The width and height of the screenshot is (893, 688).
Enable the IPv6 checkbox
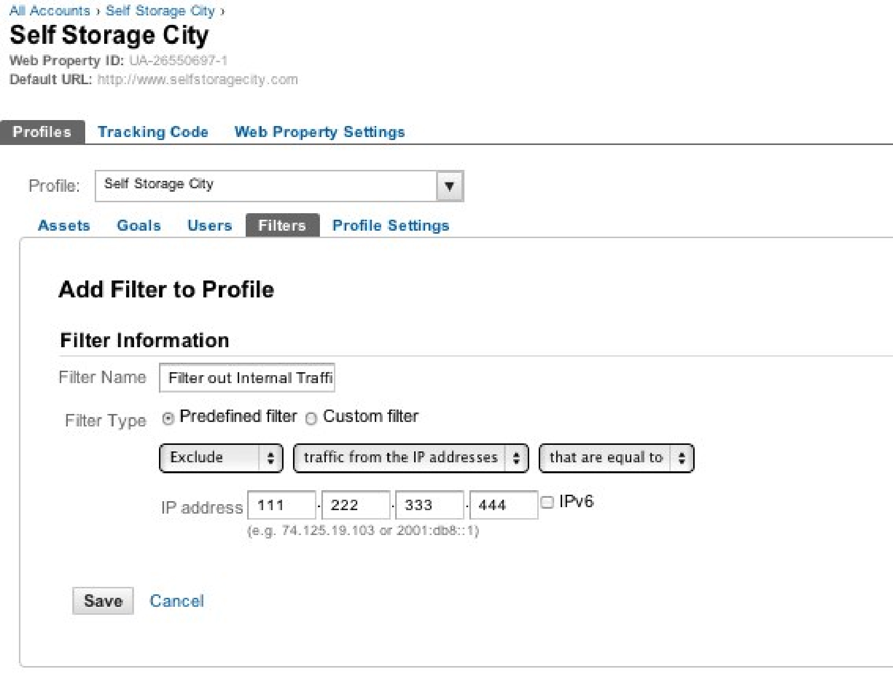point(547,502)
